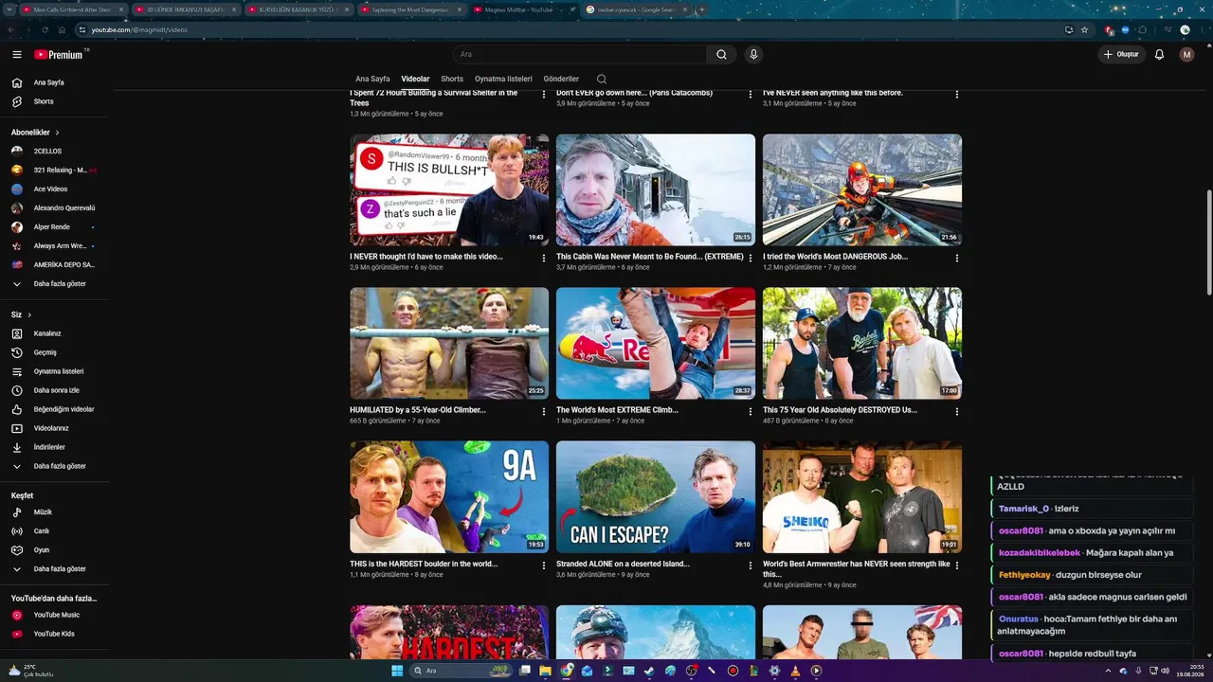
Task: Bookmark this page with the star icon
Action: coord(1084,29)
